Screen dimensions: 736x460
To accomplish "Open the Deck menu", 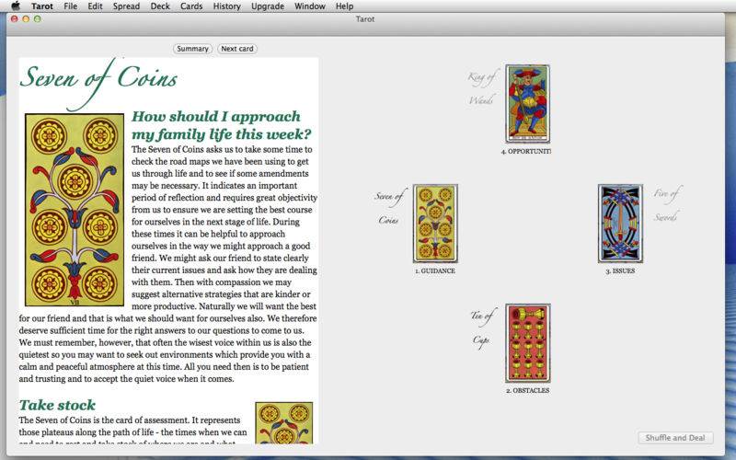I will tap(160, 6).
